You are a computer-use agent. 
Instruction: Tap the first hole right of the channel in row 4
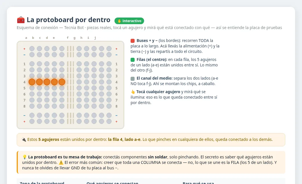coord(79,82)
